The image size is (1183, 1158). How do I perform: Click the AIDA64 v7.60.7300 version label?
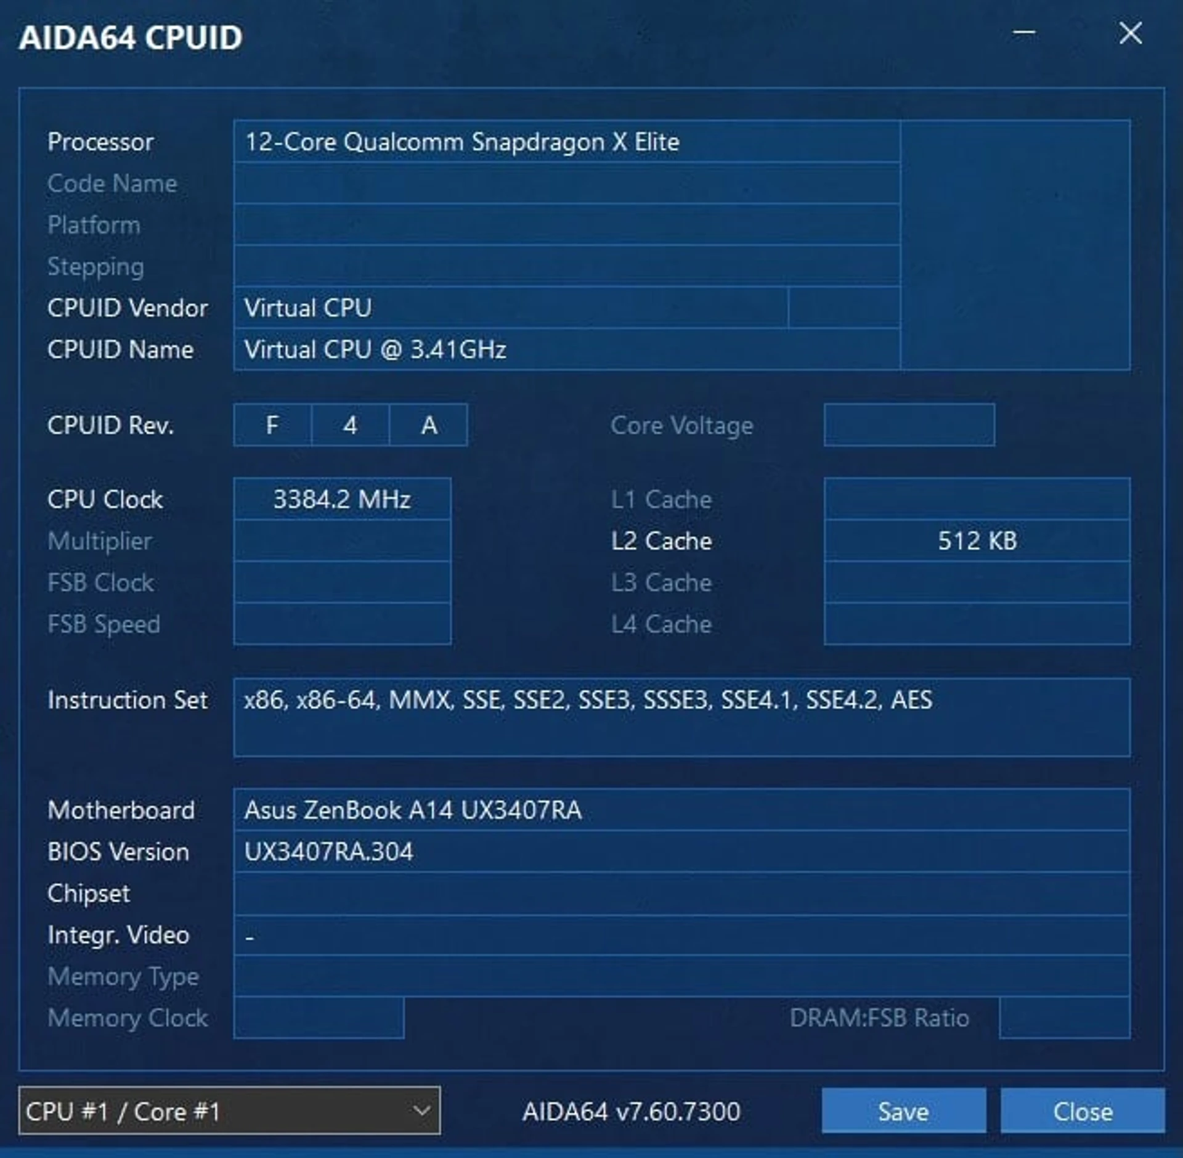(631, 1111)
